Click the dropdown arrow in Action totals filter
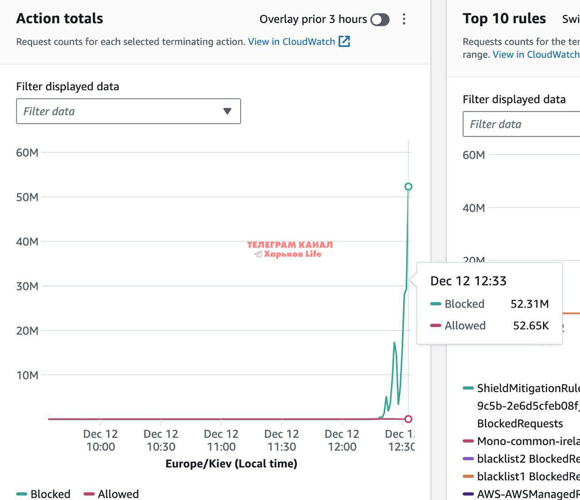Screen dimensions: 580x500 [x=227, y=111]
